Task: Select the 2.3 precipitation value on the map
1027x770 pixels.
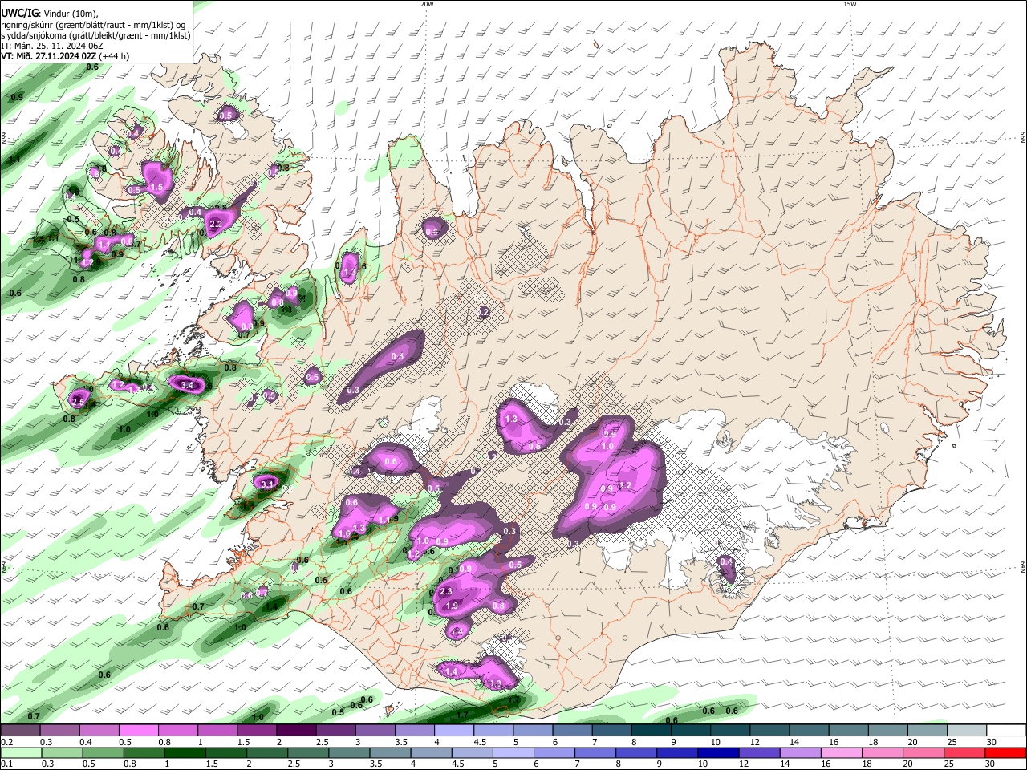Action: pyautogui.click(x=447, y=592)
